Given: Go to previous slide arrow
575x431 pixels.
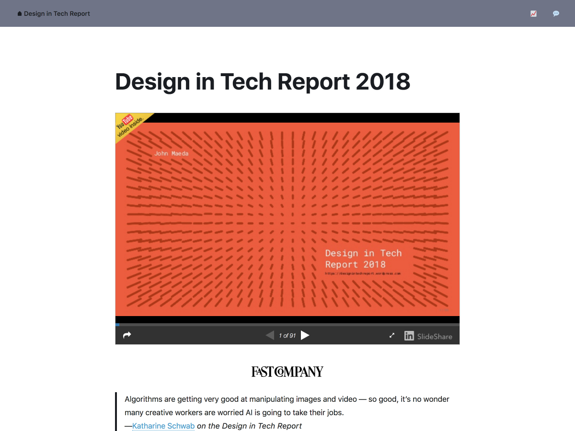Looking at the screenshot, I should (x=270, y=335).
